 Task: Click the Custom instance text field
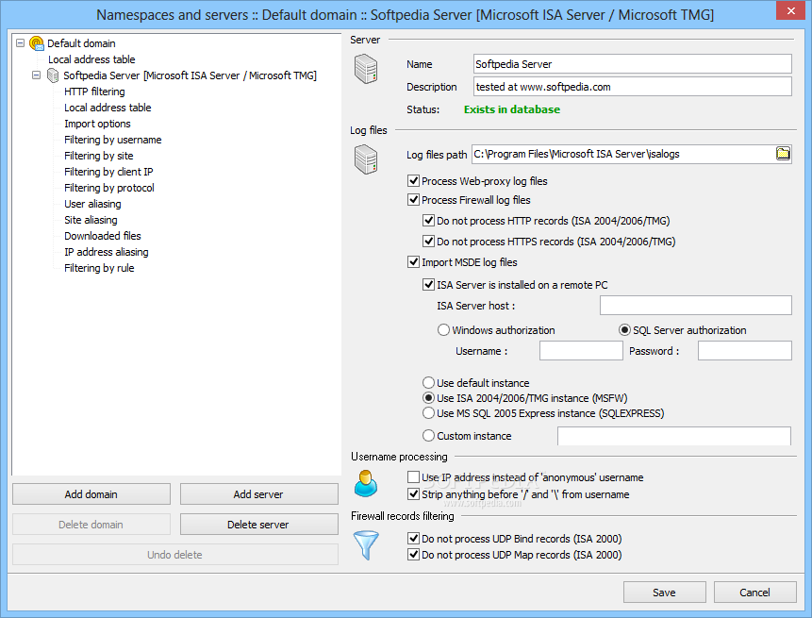coord(673,436)
